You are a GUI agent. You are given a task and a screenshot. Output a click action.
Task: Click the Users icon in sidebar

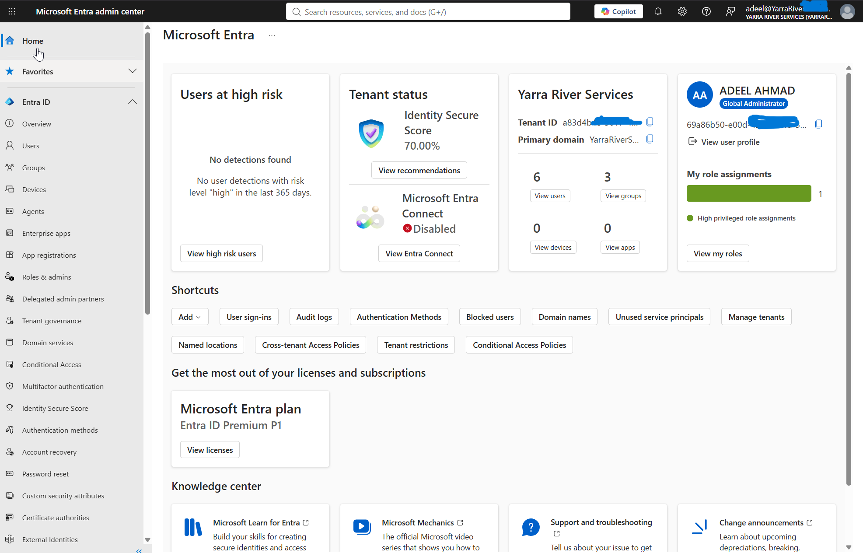[x=10, y=145]
